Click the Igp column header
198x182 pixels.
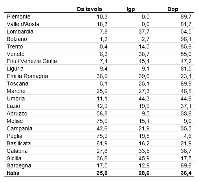131,9
